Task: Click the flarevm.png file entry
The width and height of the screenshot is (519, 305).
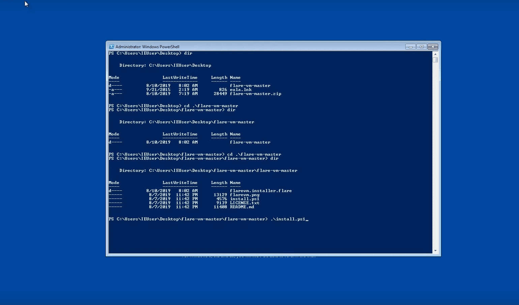Action: coord(244,195)
